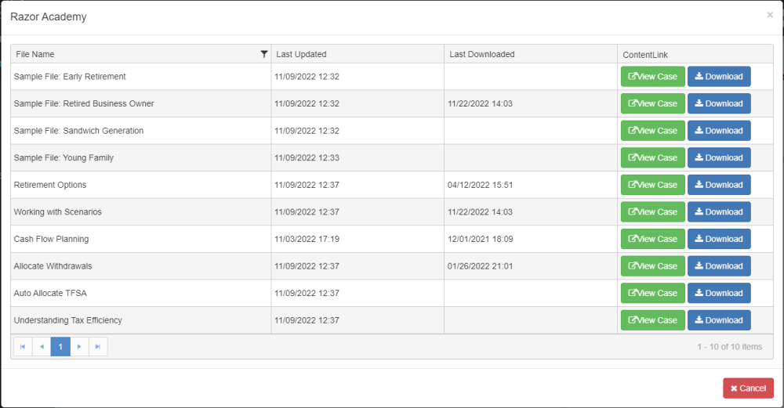Download Sample File: Retired Business Owner
Screen dimensions: 784x408
tap(719, 103)
